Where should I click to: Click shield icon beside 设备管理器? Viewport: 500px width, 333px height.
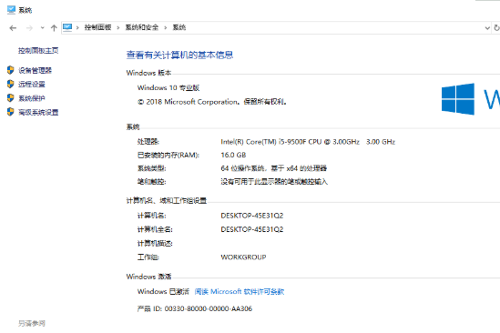[x=11, y=70]
